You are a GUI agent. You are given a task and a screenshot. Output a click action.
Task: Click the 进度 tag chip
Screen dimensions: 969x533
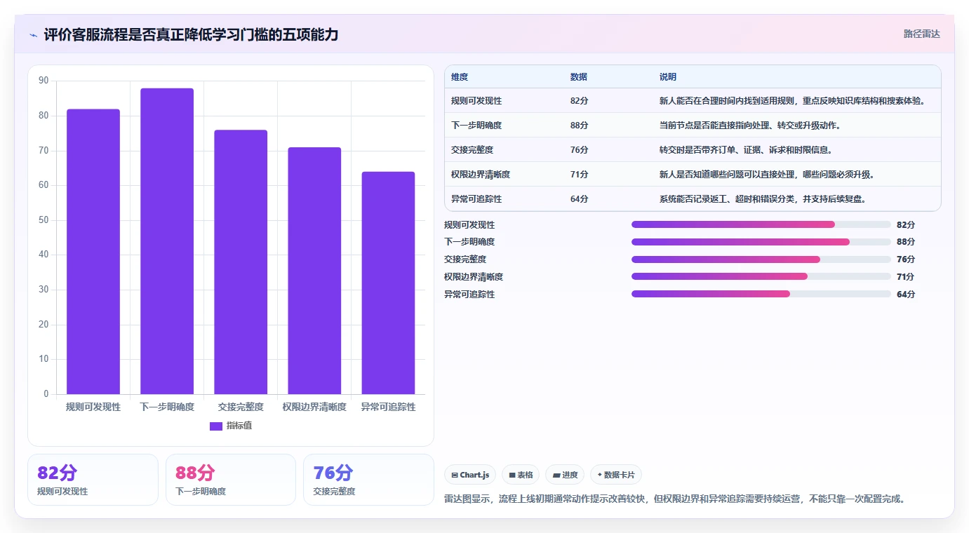click(565, 475)
